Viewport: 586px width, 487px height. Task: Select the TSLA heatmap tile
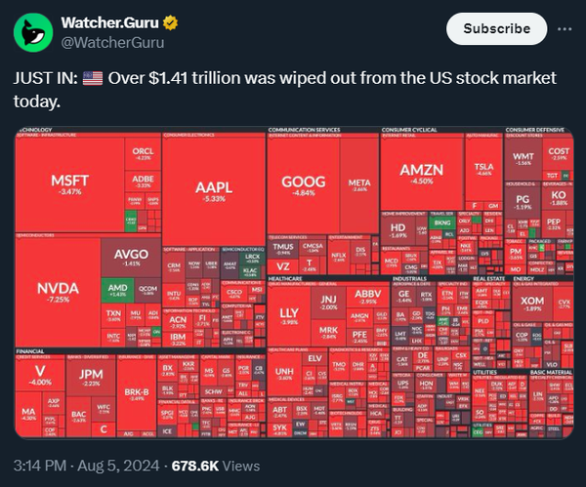[484, 170]
